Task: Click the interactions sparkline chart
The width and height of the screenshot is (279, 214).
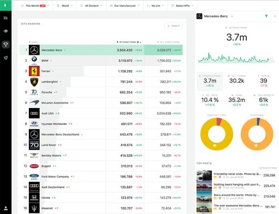Action: pos(236,58)
